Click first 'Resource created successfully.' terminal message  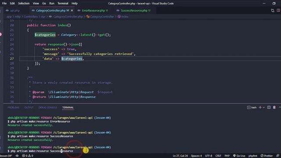click(x=30, y=125)
